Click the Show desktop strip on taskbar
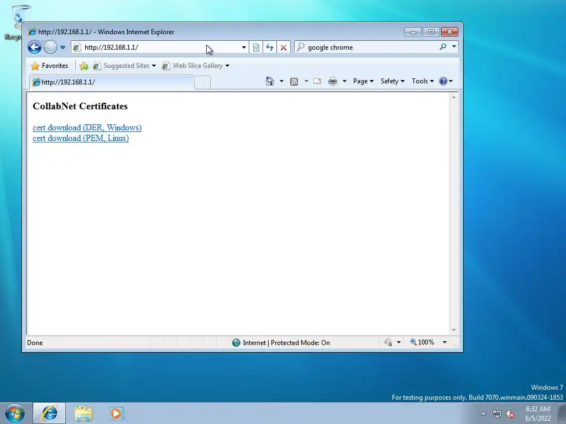Screen dimensions: 566x424 (562, 413)
